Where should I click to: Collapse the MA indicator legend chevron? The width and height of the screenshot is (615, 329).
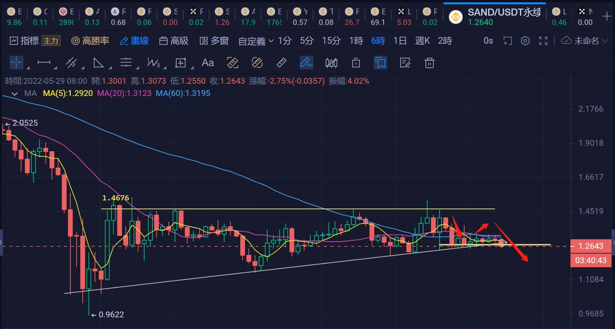14,94
